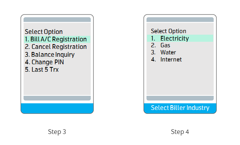The image size is (240, 145).
Task: Click the Step 3 caption
Action: click(57, 132)
